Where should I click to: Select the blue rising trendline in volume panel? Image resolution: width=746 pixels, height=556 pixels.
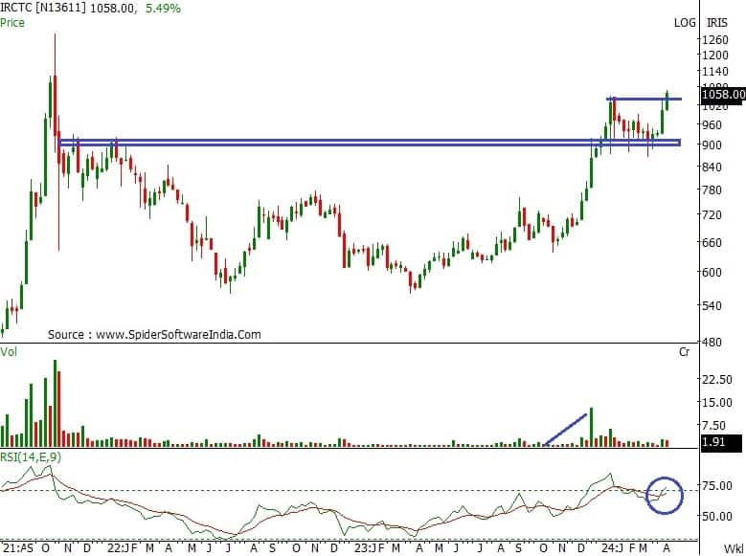point(565,429)
